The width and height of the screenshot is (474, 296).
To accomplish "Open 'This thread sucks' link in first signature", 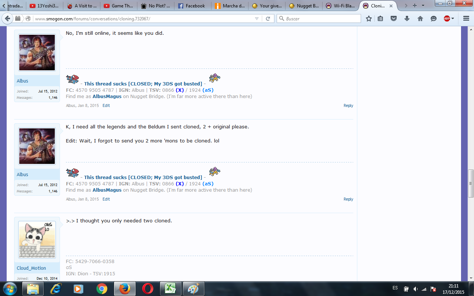I will pos(143,84).
